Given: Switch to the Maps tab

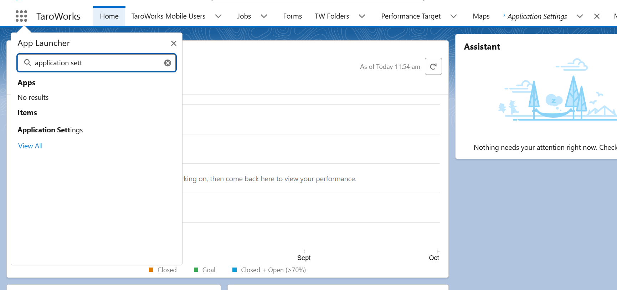Looking at the screenshot, I should [x=481, y=16].
